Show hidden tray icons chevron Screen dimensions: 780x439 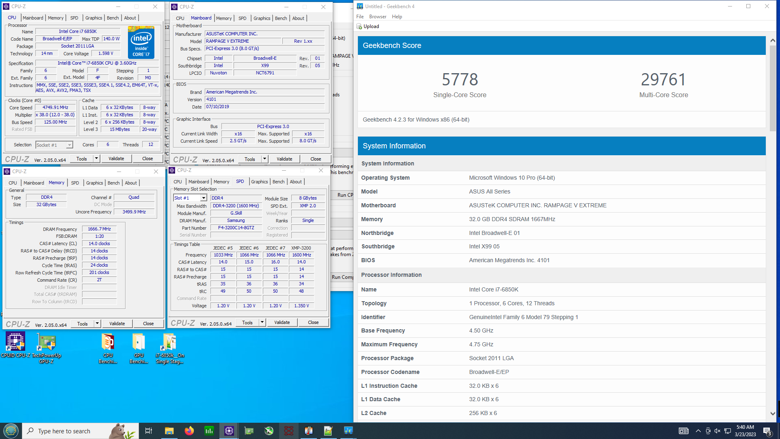(x=698, y=431)
